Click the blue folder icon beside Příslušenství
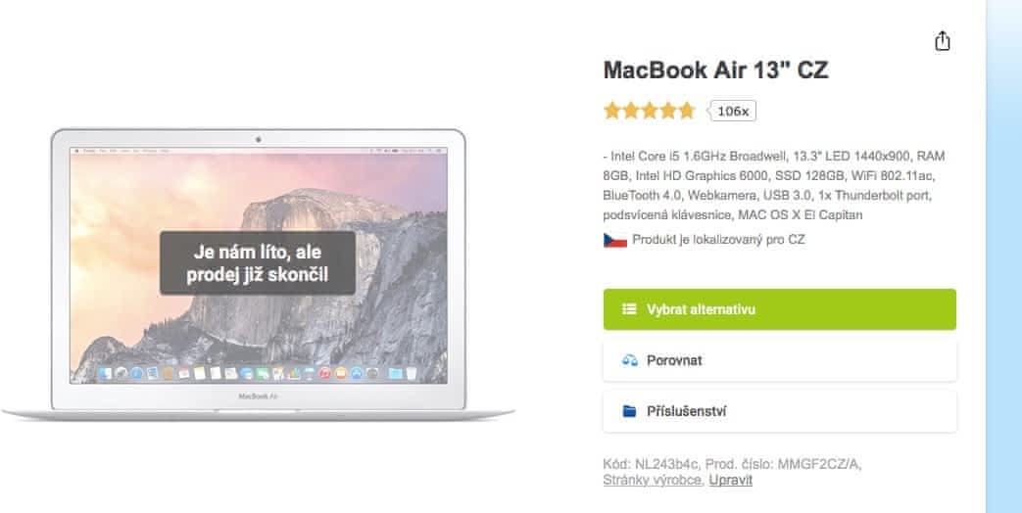1022x513 pixels. [629, 411]
